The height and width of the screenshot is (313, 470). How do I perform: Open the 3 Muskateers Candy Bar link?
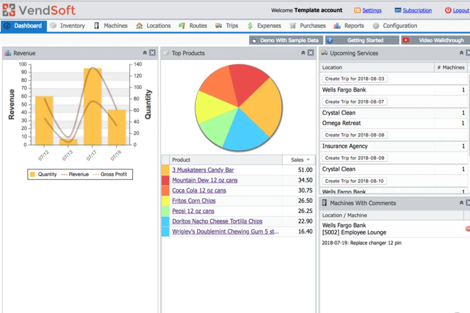pyautogui.click(x=203, y=170)
